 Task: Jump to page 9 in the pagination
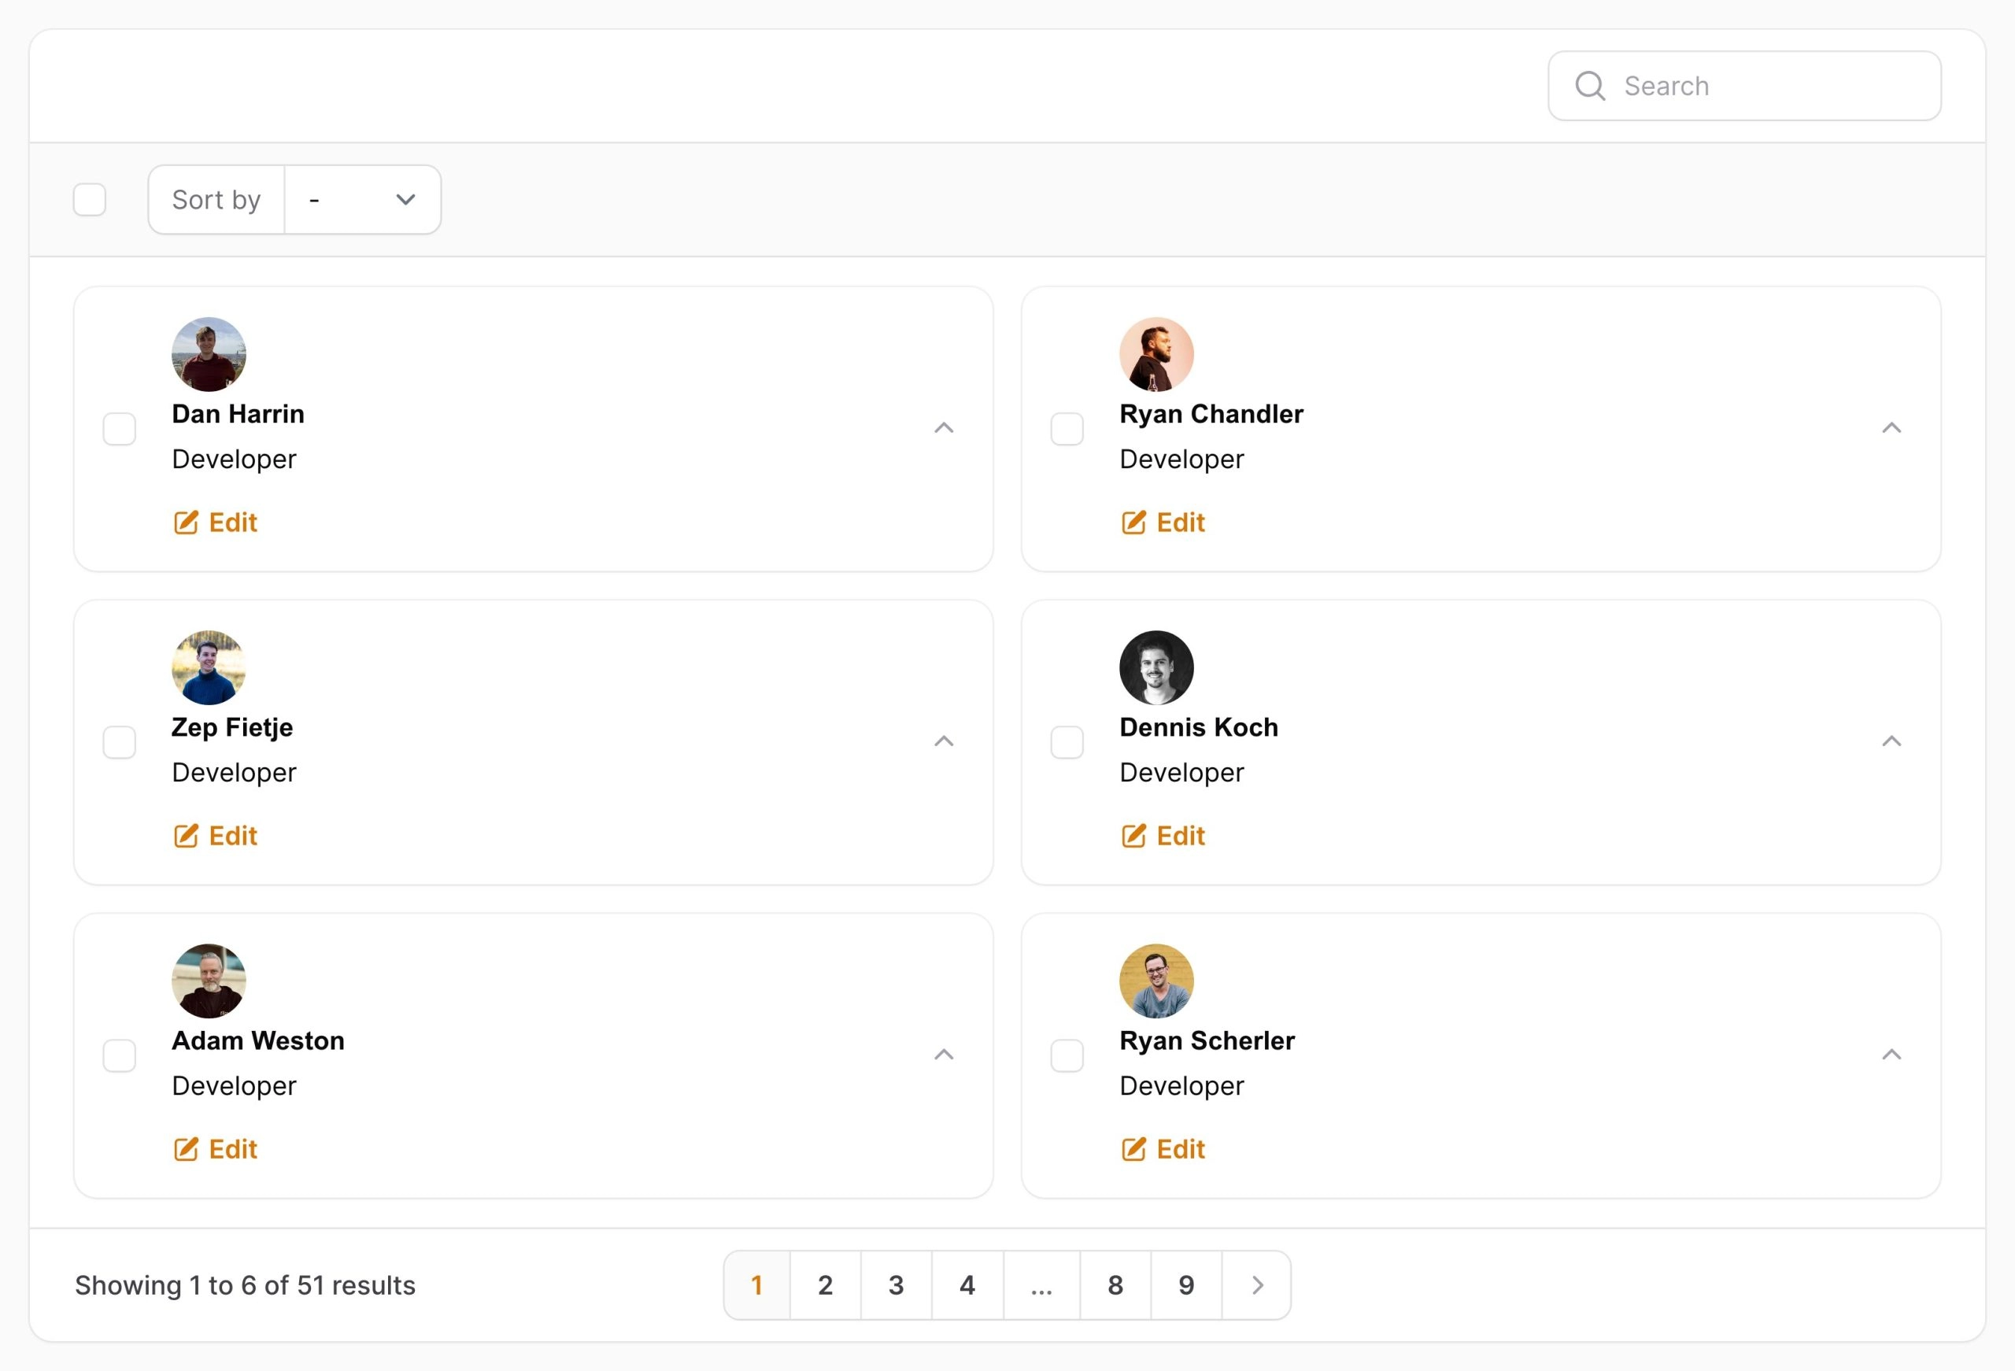pos(1186,1284)
